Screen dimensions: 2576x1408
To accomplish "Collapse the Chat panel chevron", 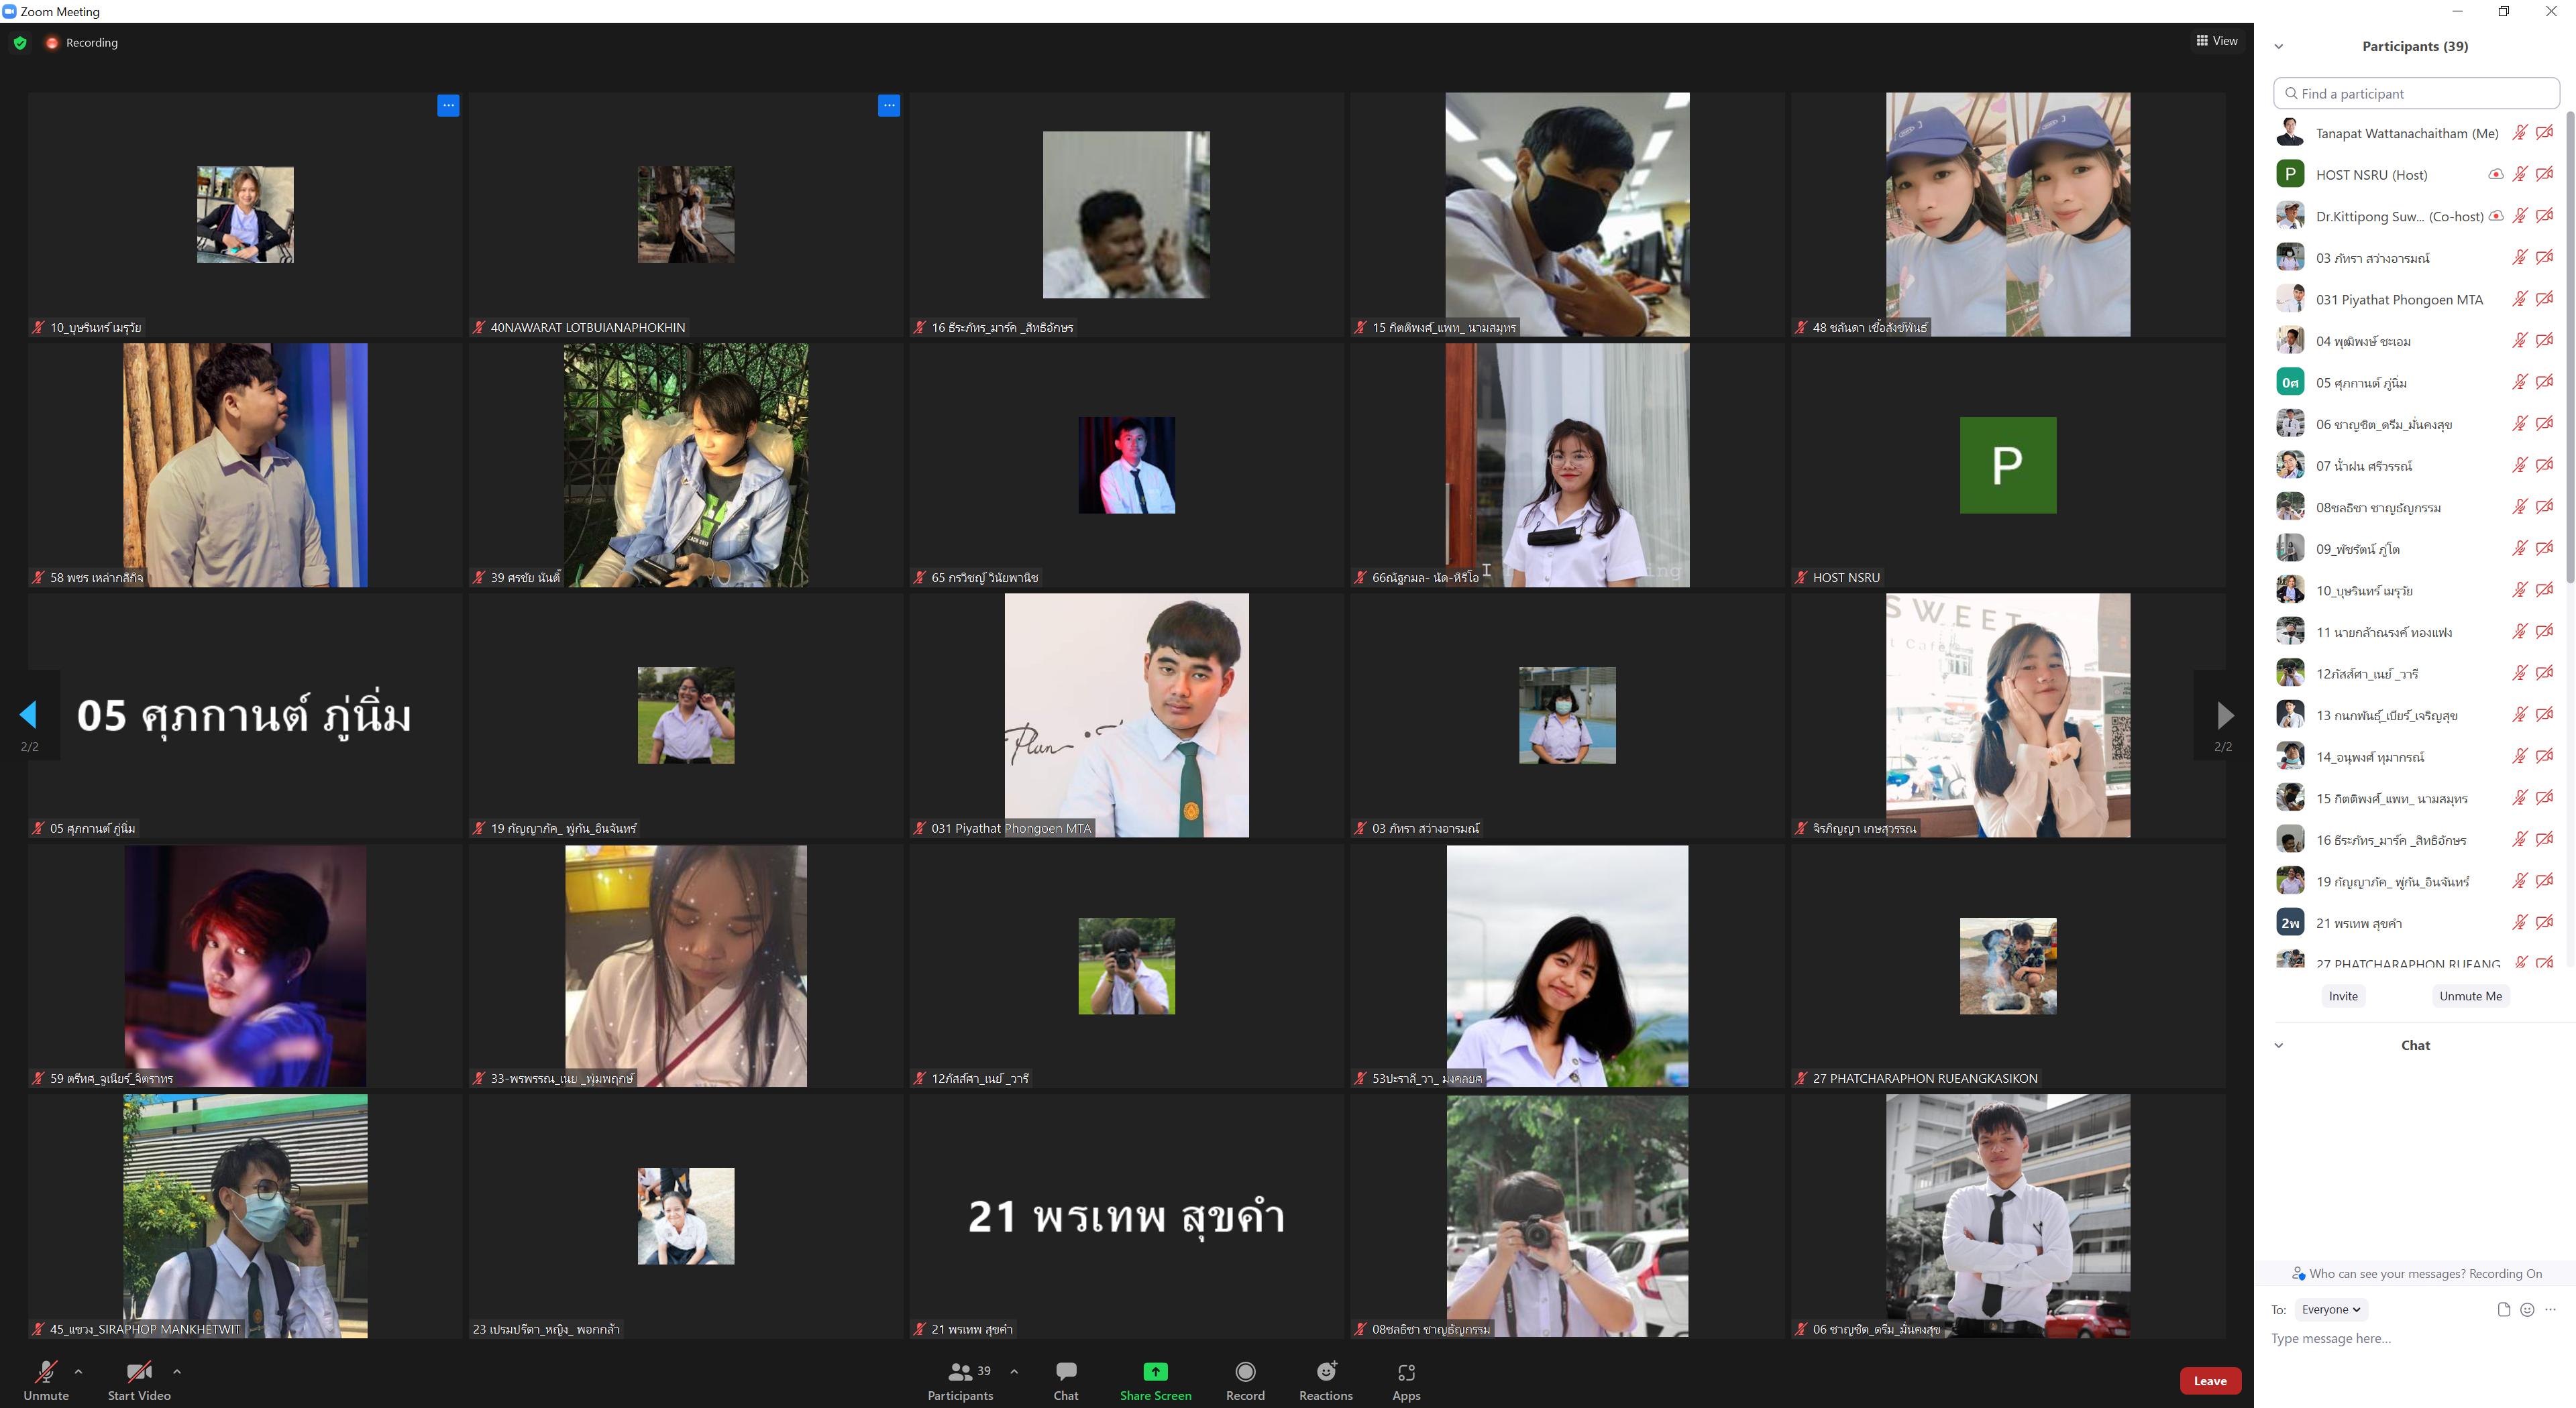I will (2279, 1045).
